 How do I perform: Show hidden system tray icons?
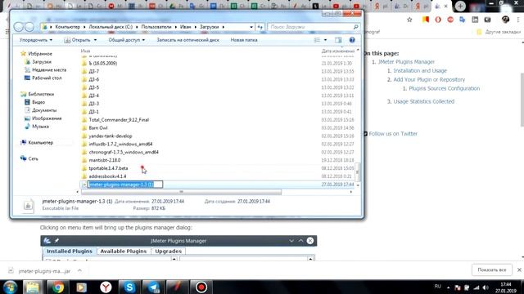pyautogui.click(x=448, y=287)
